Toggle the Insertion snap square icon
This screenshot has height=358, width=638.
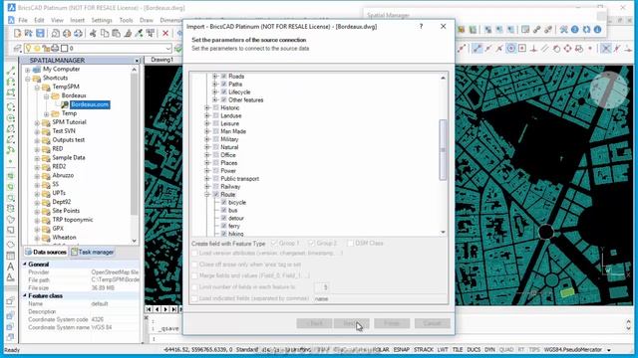[522, 49]
